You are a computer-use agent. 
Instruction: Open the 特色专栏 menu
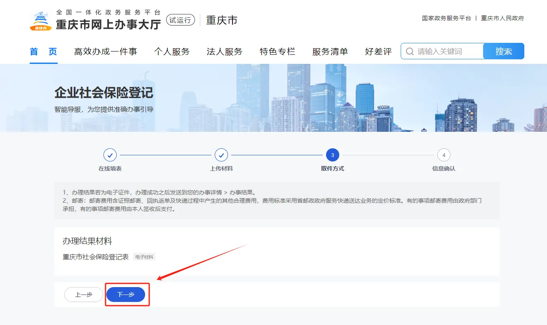point(277,51)
